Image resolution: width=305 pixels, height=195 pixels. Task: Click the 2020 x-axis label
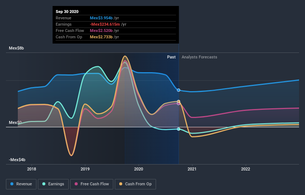click(x=139, y=169)
